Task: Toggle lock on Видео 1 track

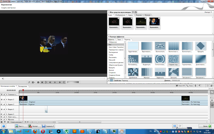Action: (x=4, y=110)
